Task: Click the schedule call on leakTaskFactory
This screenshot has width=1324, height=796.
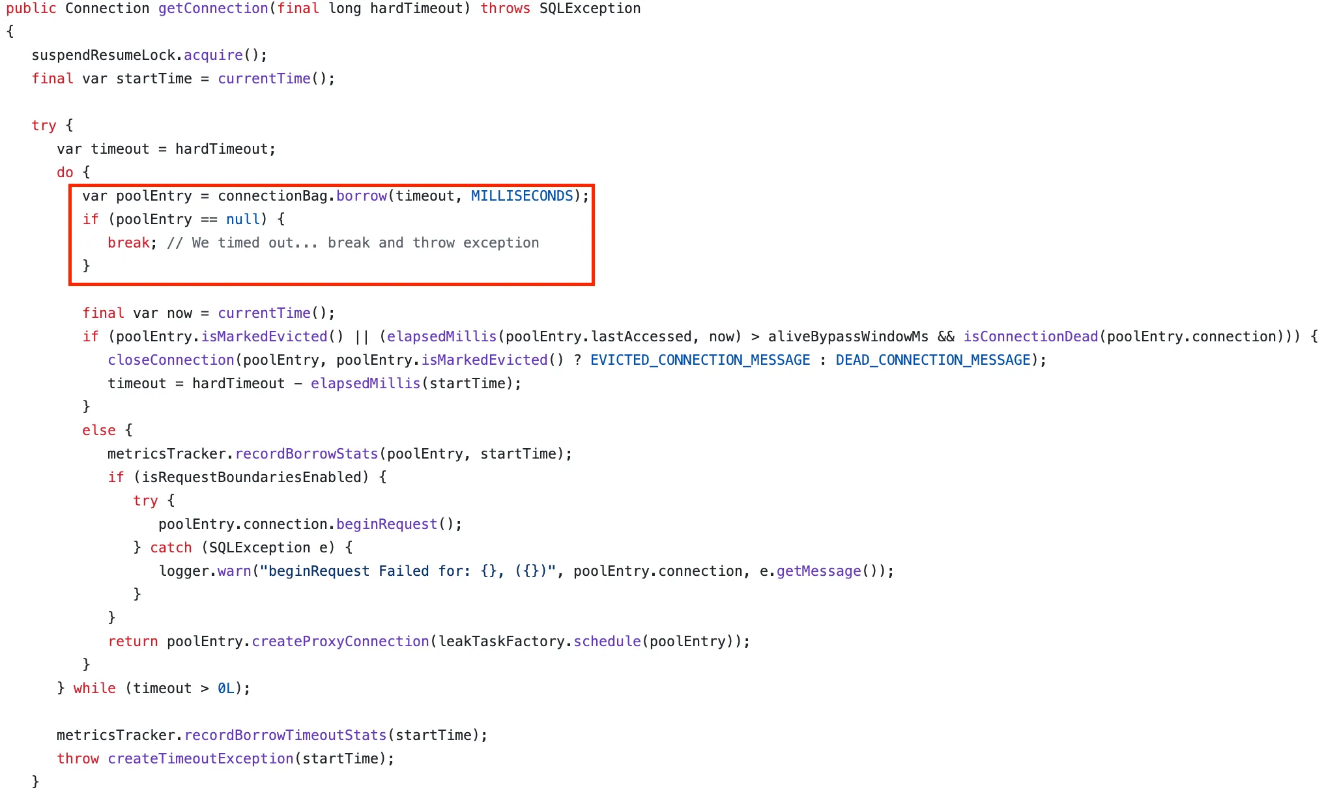Action: tap(607, 642)
